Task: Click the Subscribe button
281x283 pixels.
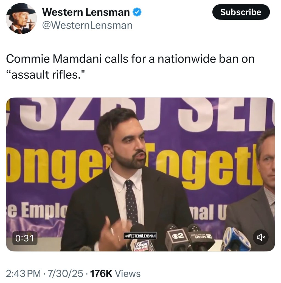Action: [241, 12]
